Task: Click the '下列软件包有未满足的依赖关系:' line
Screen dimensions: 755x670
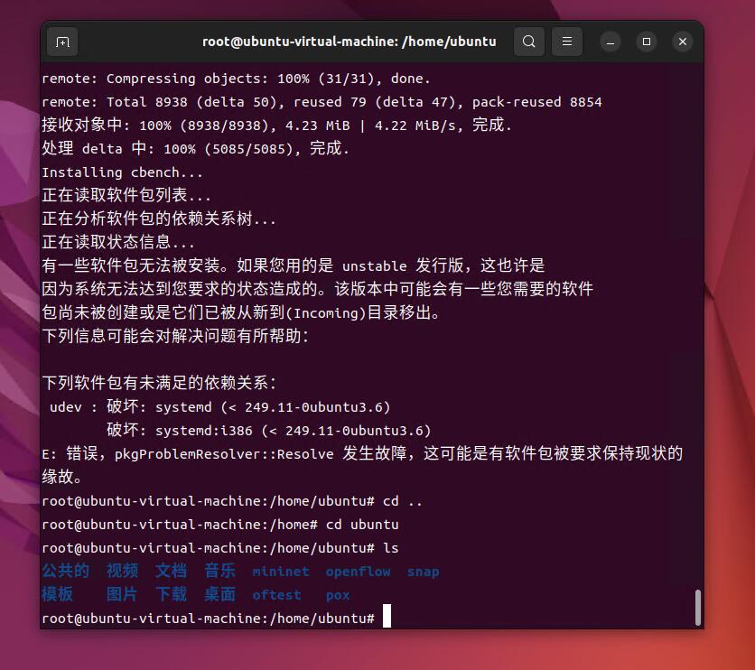Action: [x=159, y=383]
